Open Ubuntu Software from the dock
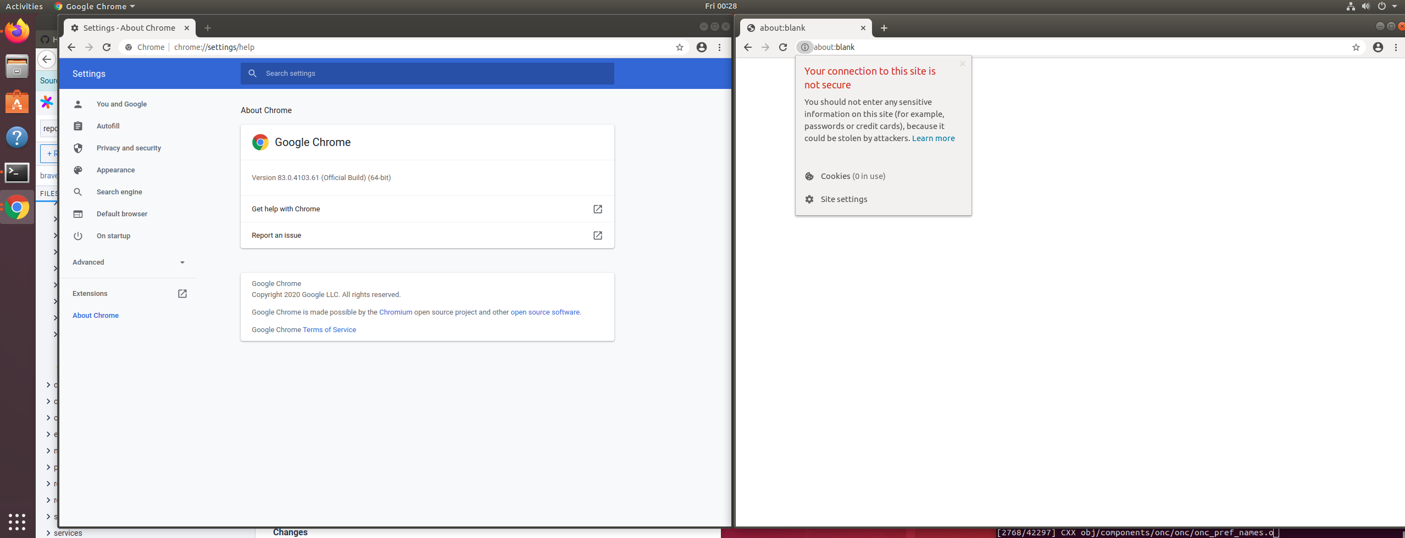Image resolution: width=1405 pixels, height=538 pixels. [x=17, y=102]
